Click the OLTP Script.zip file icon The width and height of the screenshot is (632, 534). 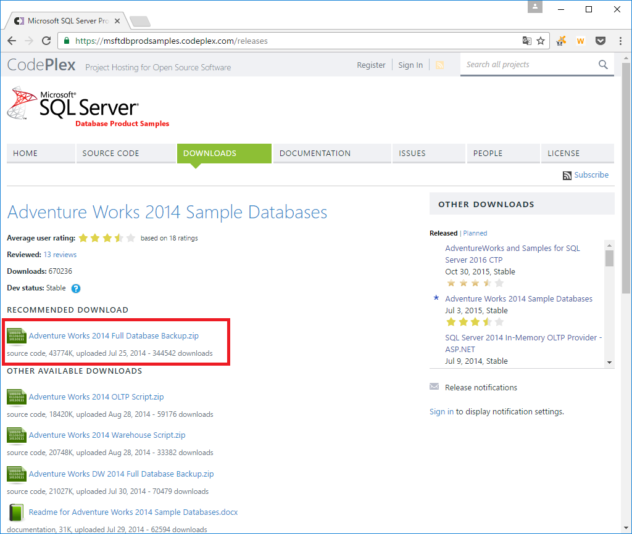(x=17, y=398)
